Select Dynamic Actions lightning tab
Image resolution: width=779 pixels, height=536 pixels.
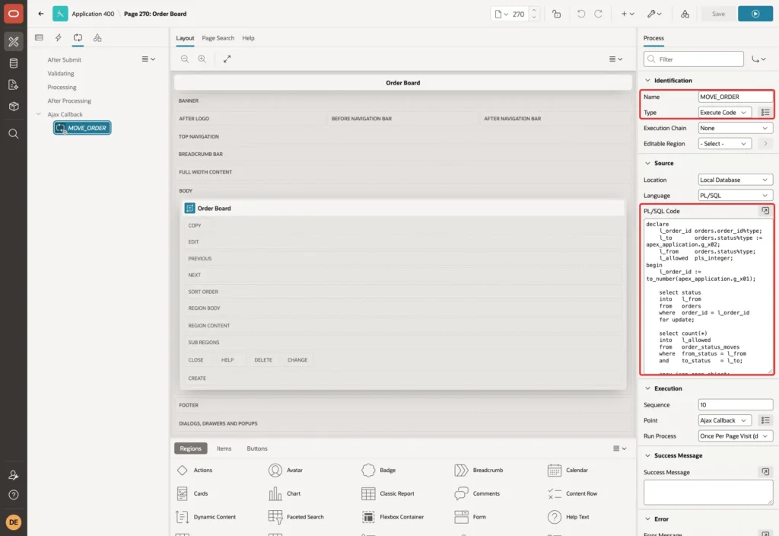pyautogui.click(x=58, y=38)
